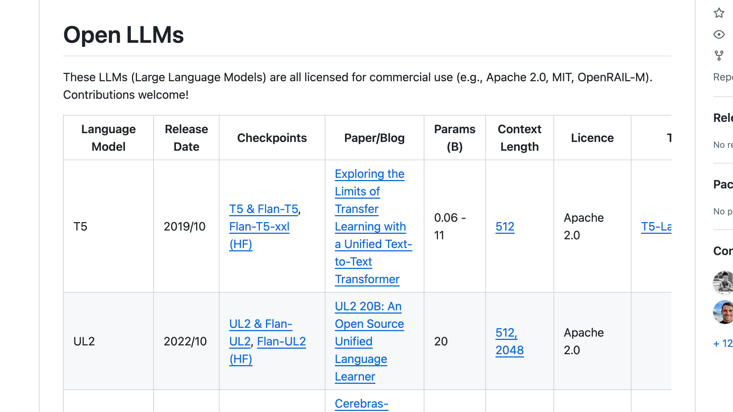Watch the repository using the eye icon
Viewport: 733px width, 412px height.
click(719, 34)
